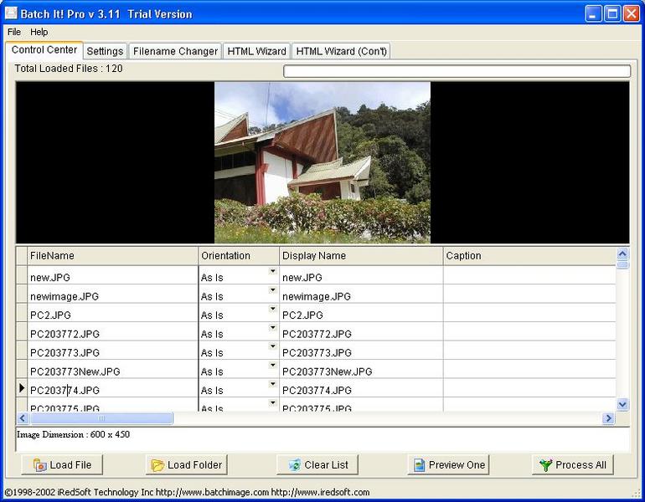This screenshot has height=502, width=645.
Task: Select the PC203772.JPG filename cell
Action: (112, 334)
